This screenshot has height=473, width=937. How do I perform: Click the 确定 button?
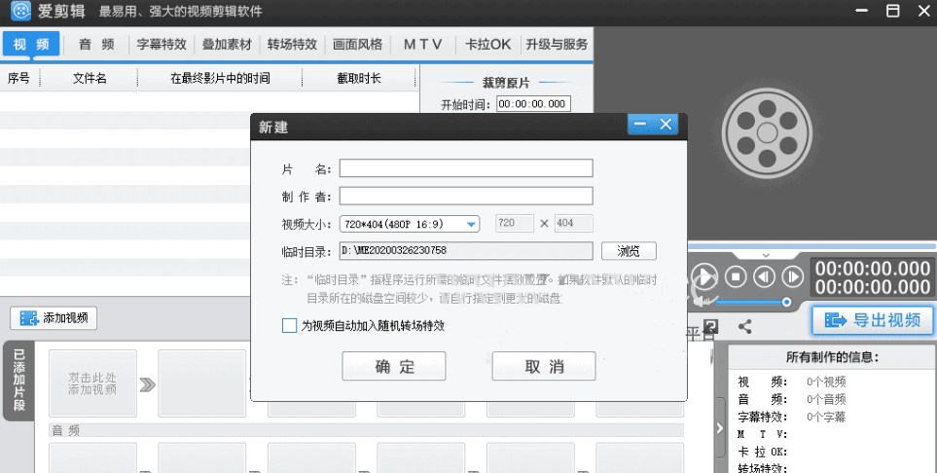pos(394,366)
